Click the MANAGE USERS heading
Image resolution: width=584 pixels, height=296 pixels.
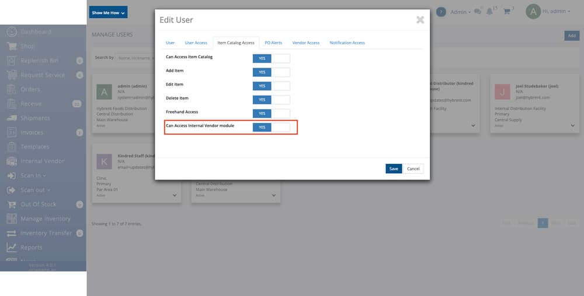point(112,34)
